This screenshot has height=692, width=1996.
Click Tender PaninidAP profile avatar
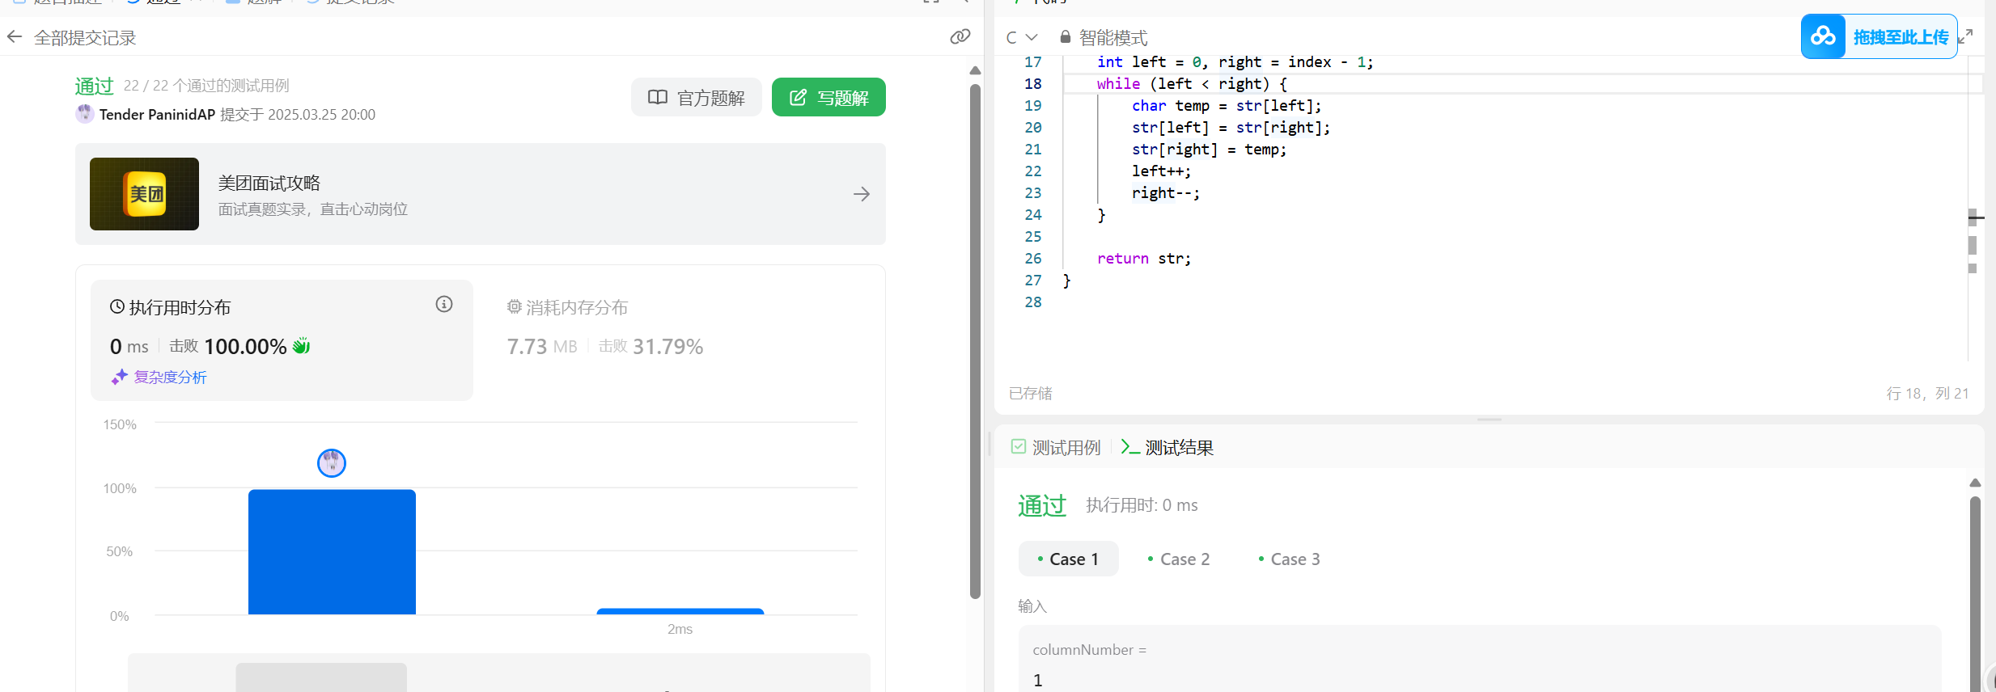pyautogui.click(x=85, y=114)
